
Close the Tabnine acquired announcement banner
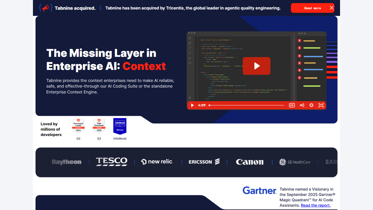[332, 8]
